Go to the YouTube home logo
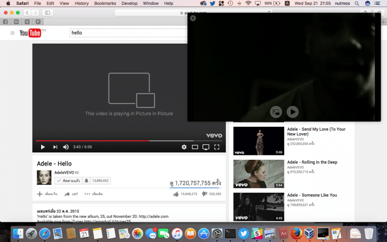 (30, 33)
